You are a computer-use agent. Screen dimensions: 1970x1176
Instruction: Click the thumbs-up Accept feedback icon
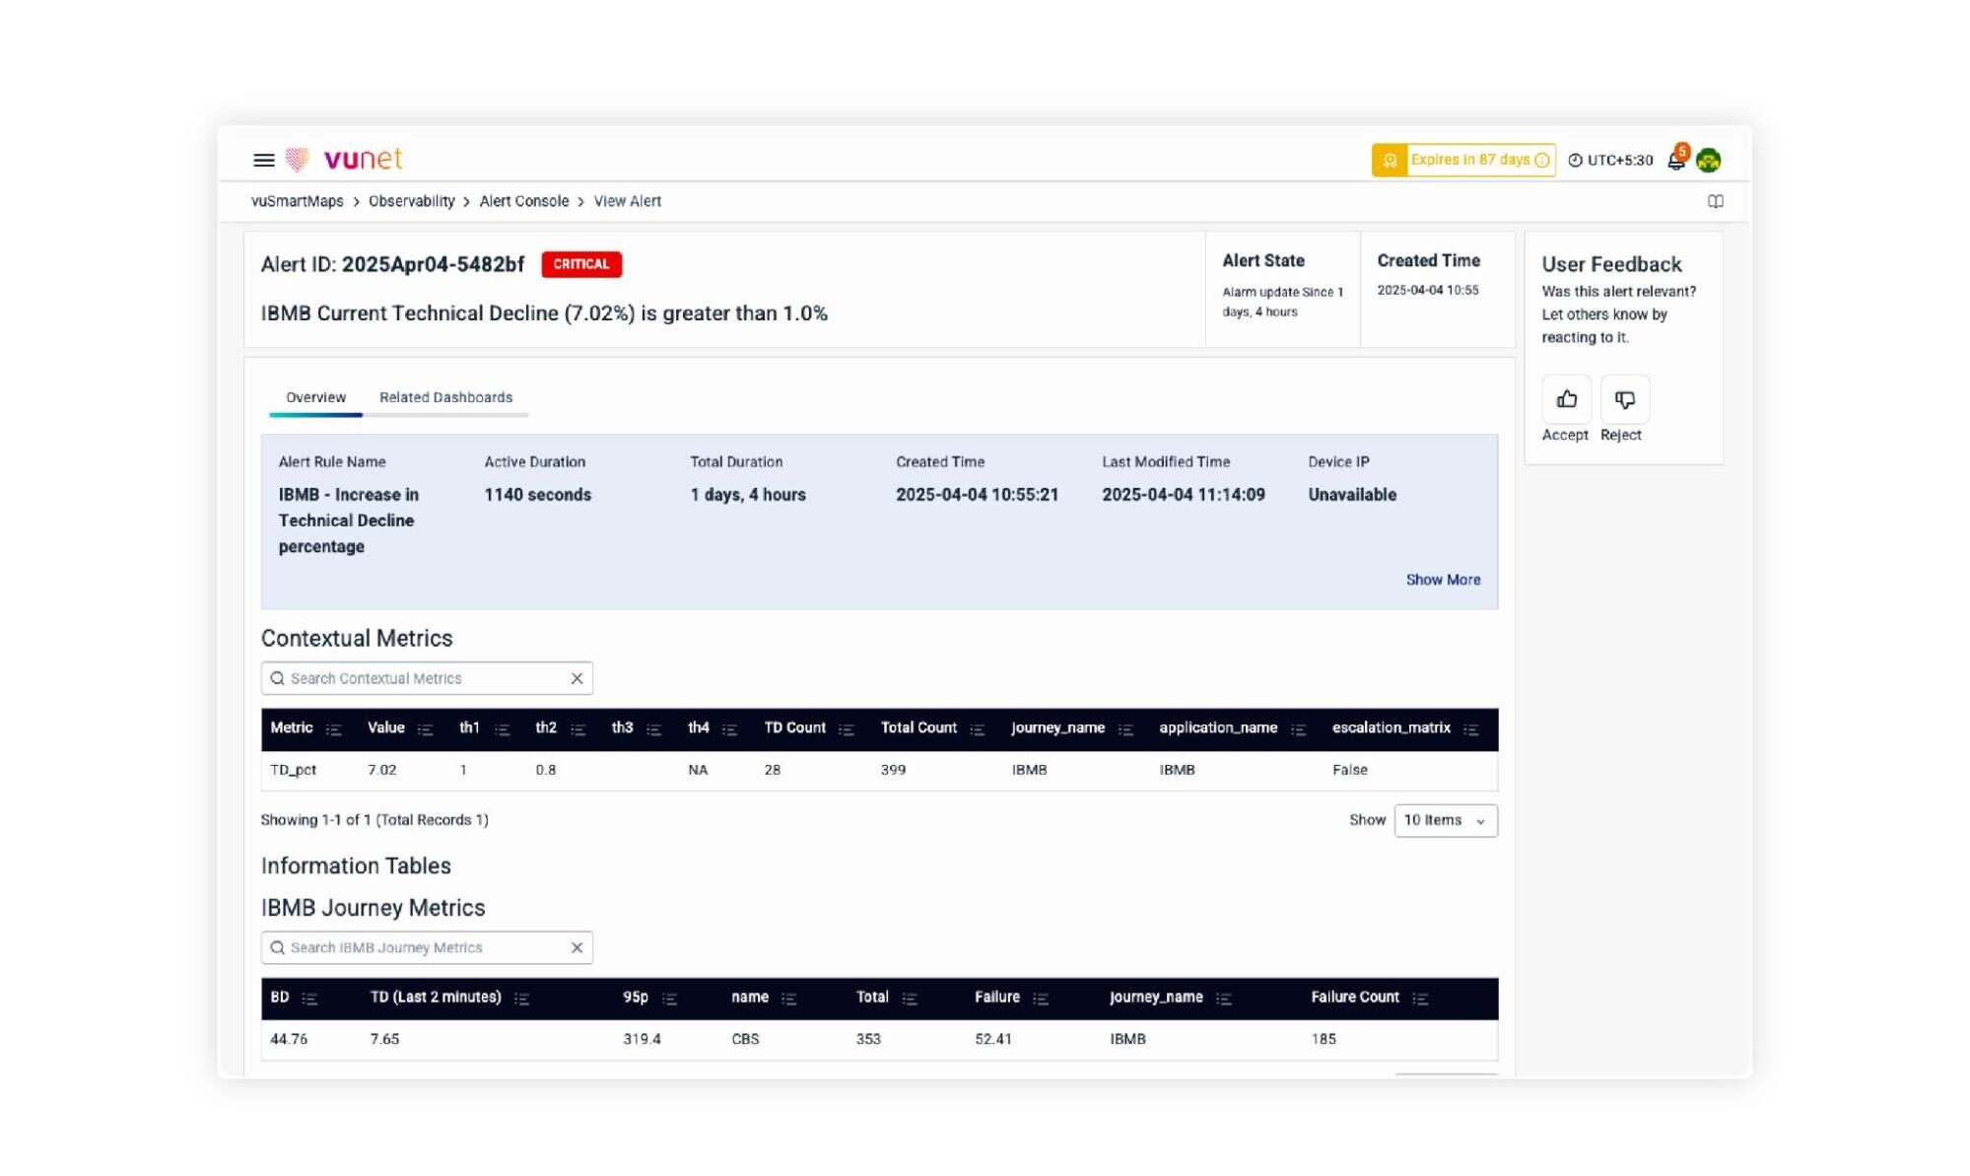1566,399
